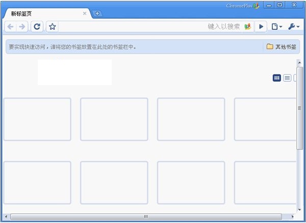Switch to list view
Screen dimensions: 306x223
[x=287, y=78]
